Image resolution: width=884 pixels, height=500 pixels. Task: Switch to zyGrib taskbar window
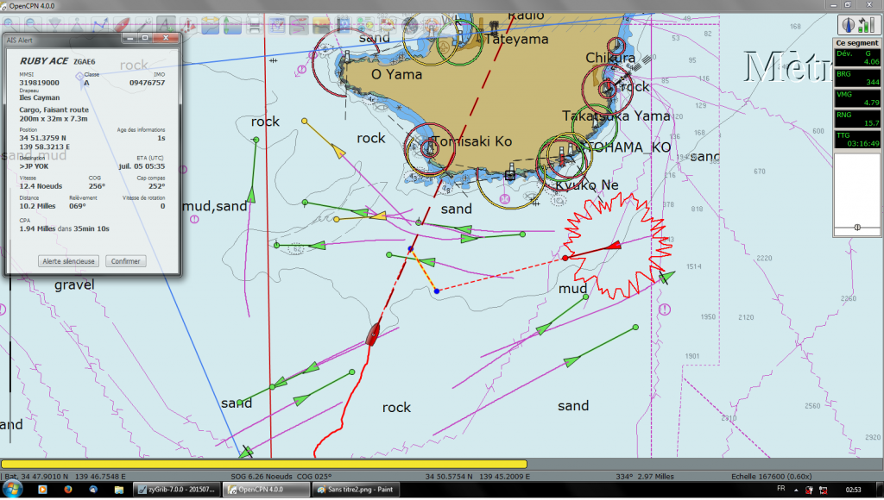click(x=176, y=490)
